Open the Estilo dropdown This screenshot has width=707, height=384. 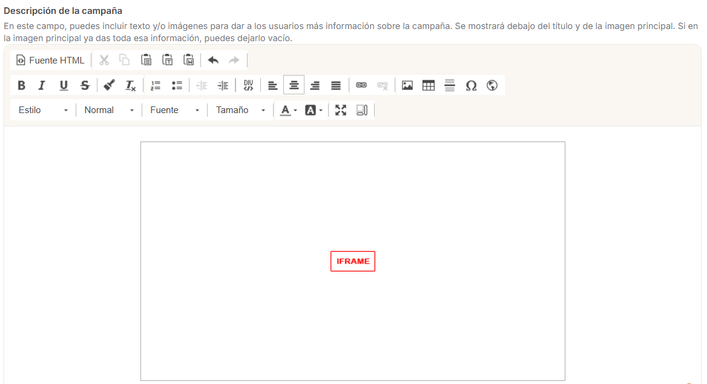coord(43,110)
